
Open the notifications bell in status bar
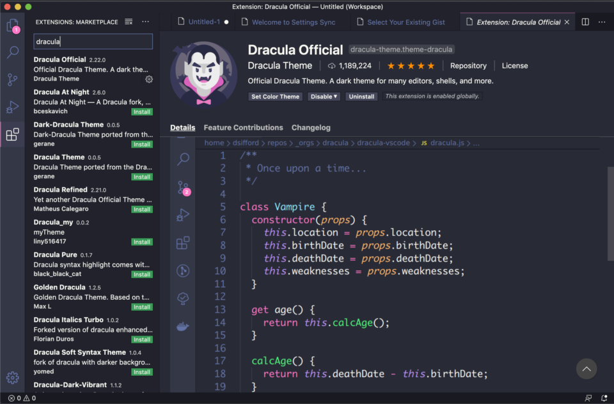tap(604, 398)
